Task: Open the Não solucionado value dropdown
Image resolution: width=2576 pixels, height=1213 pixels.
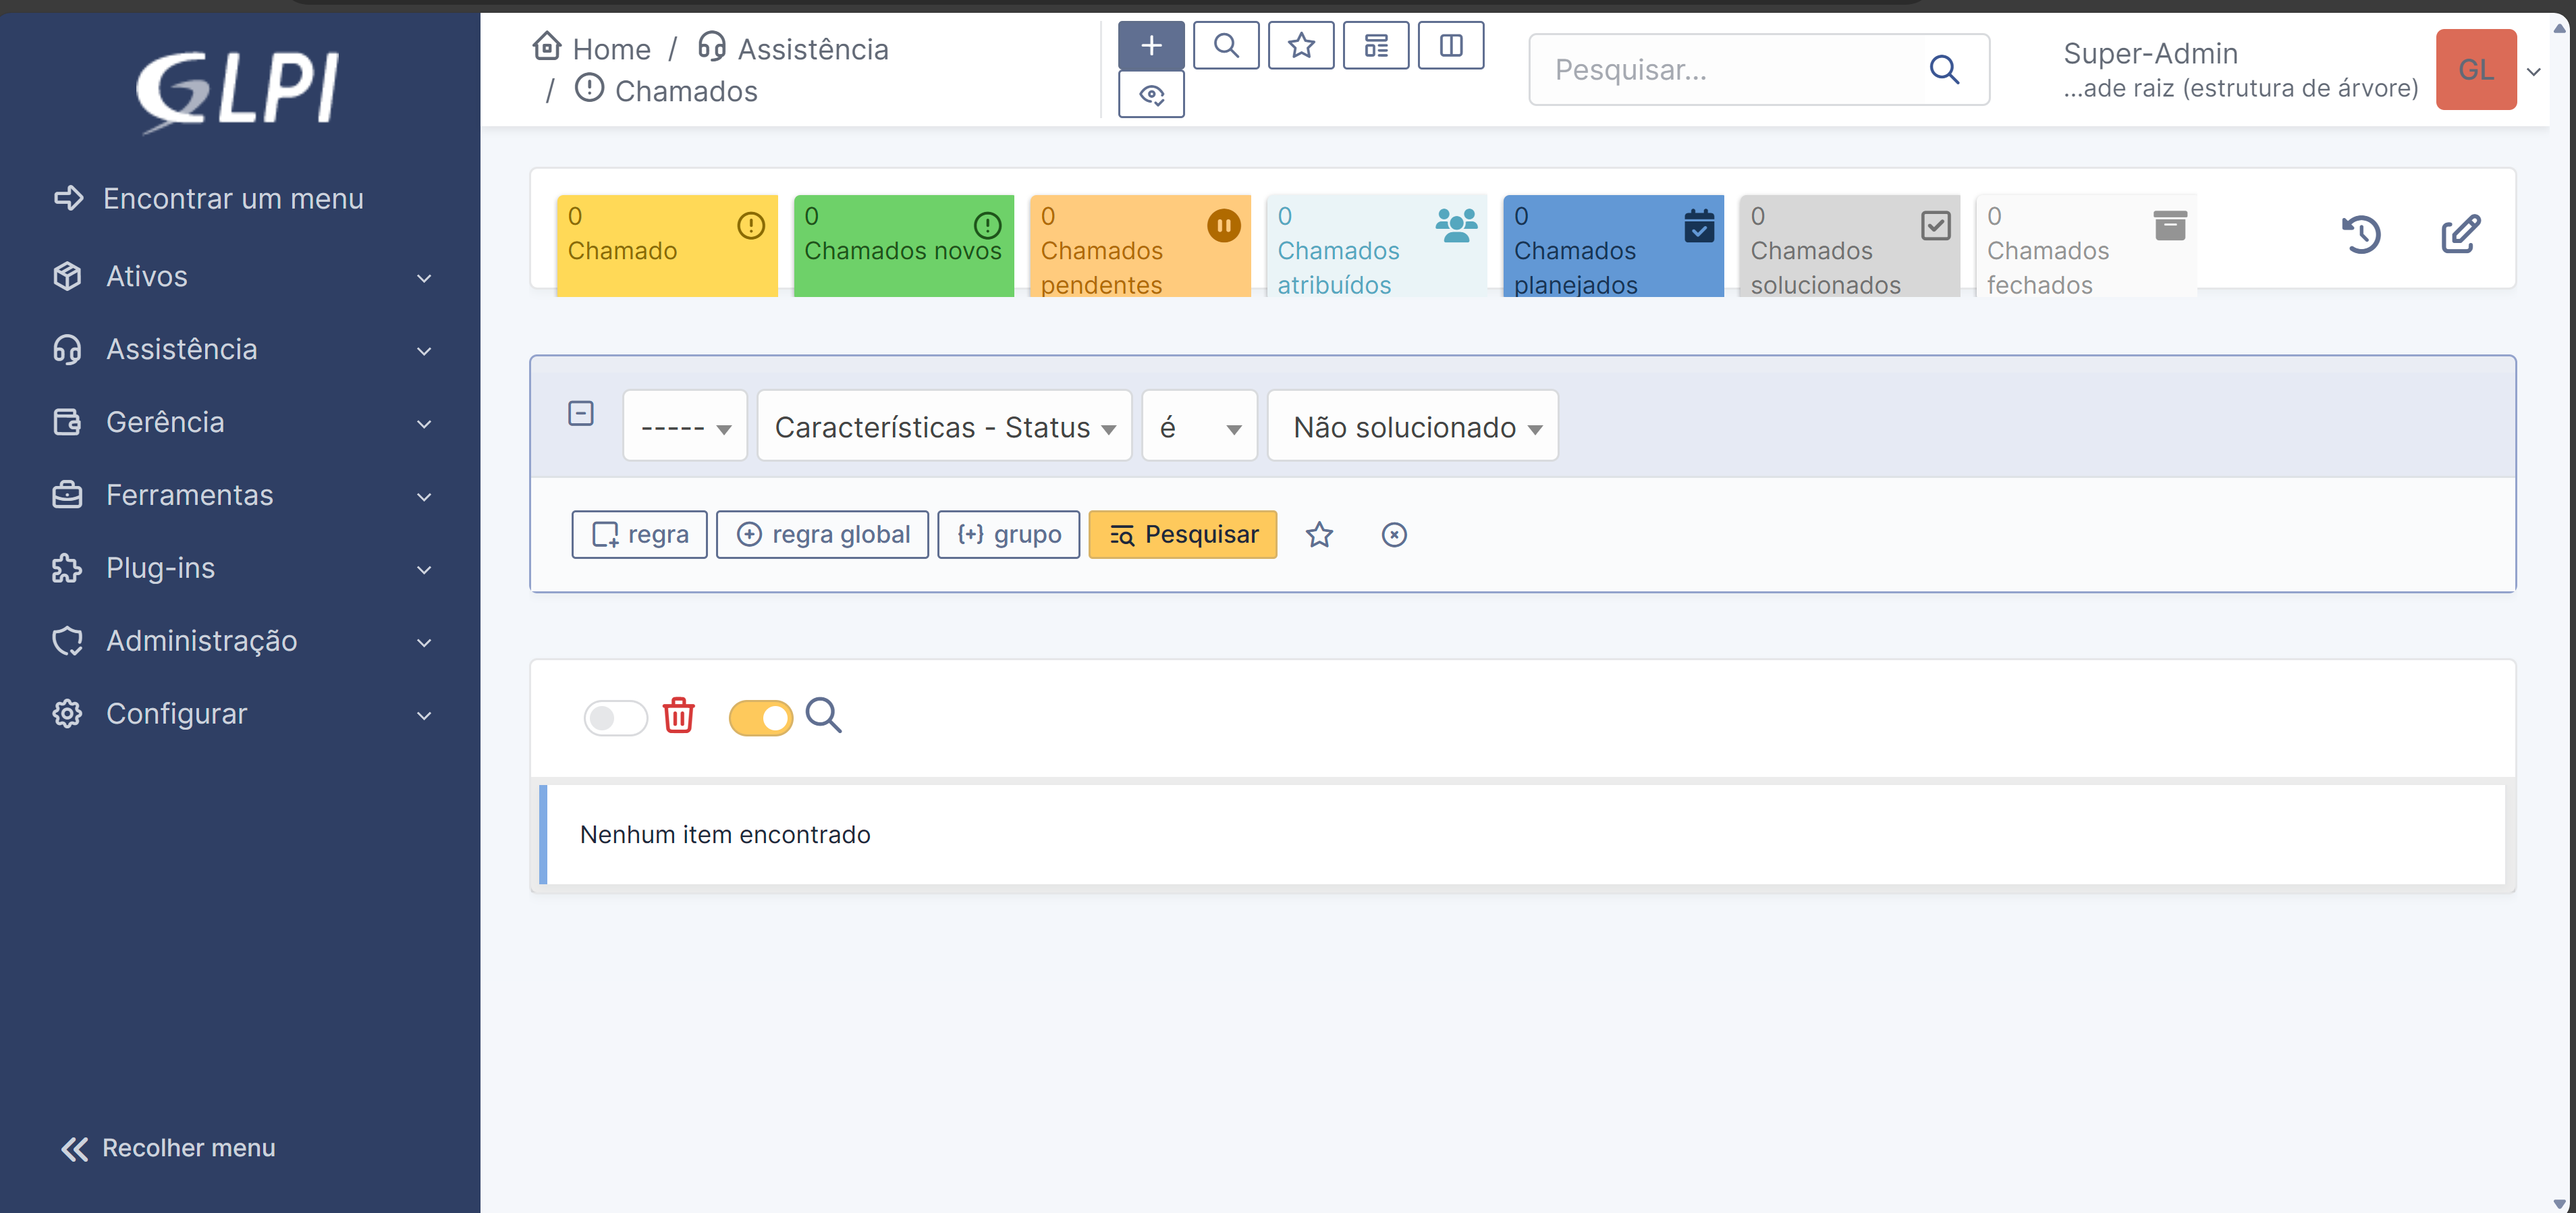Action: pyautogui.click(x=1413, y=426)
